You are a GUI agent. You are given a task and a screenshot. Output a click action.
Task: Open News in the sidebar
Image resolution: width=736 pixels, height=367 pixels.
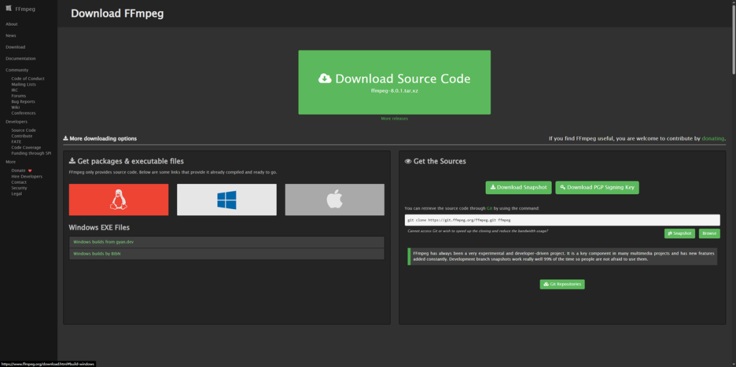[x=11, y=35]
